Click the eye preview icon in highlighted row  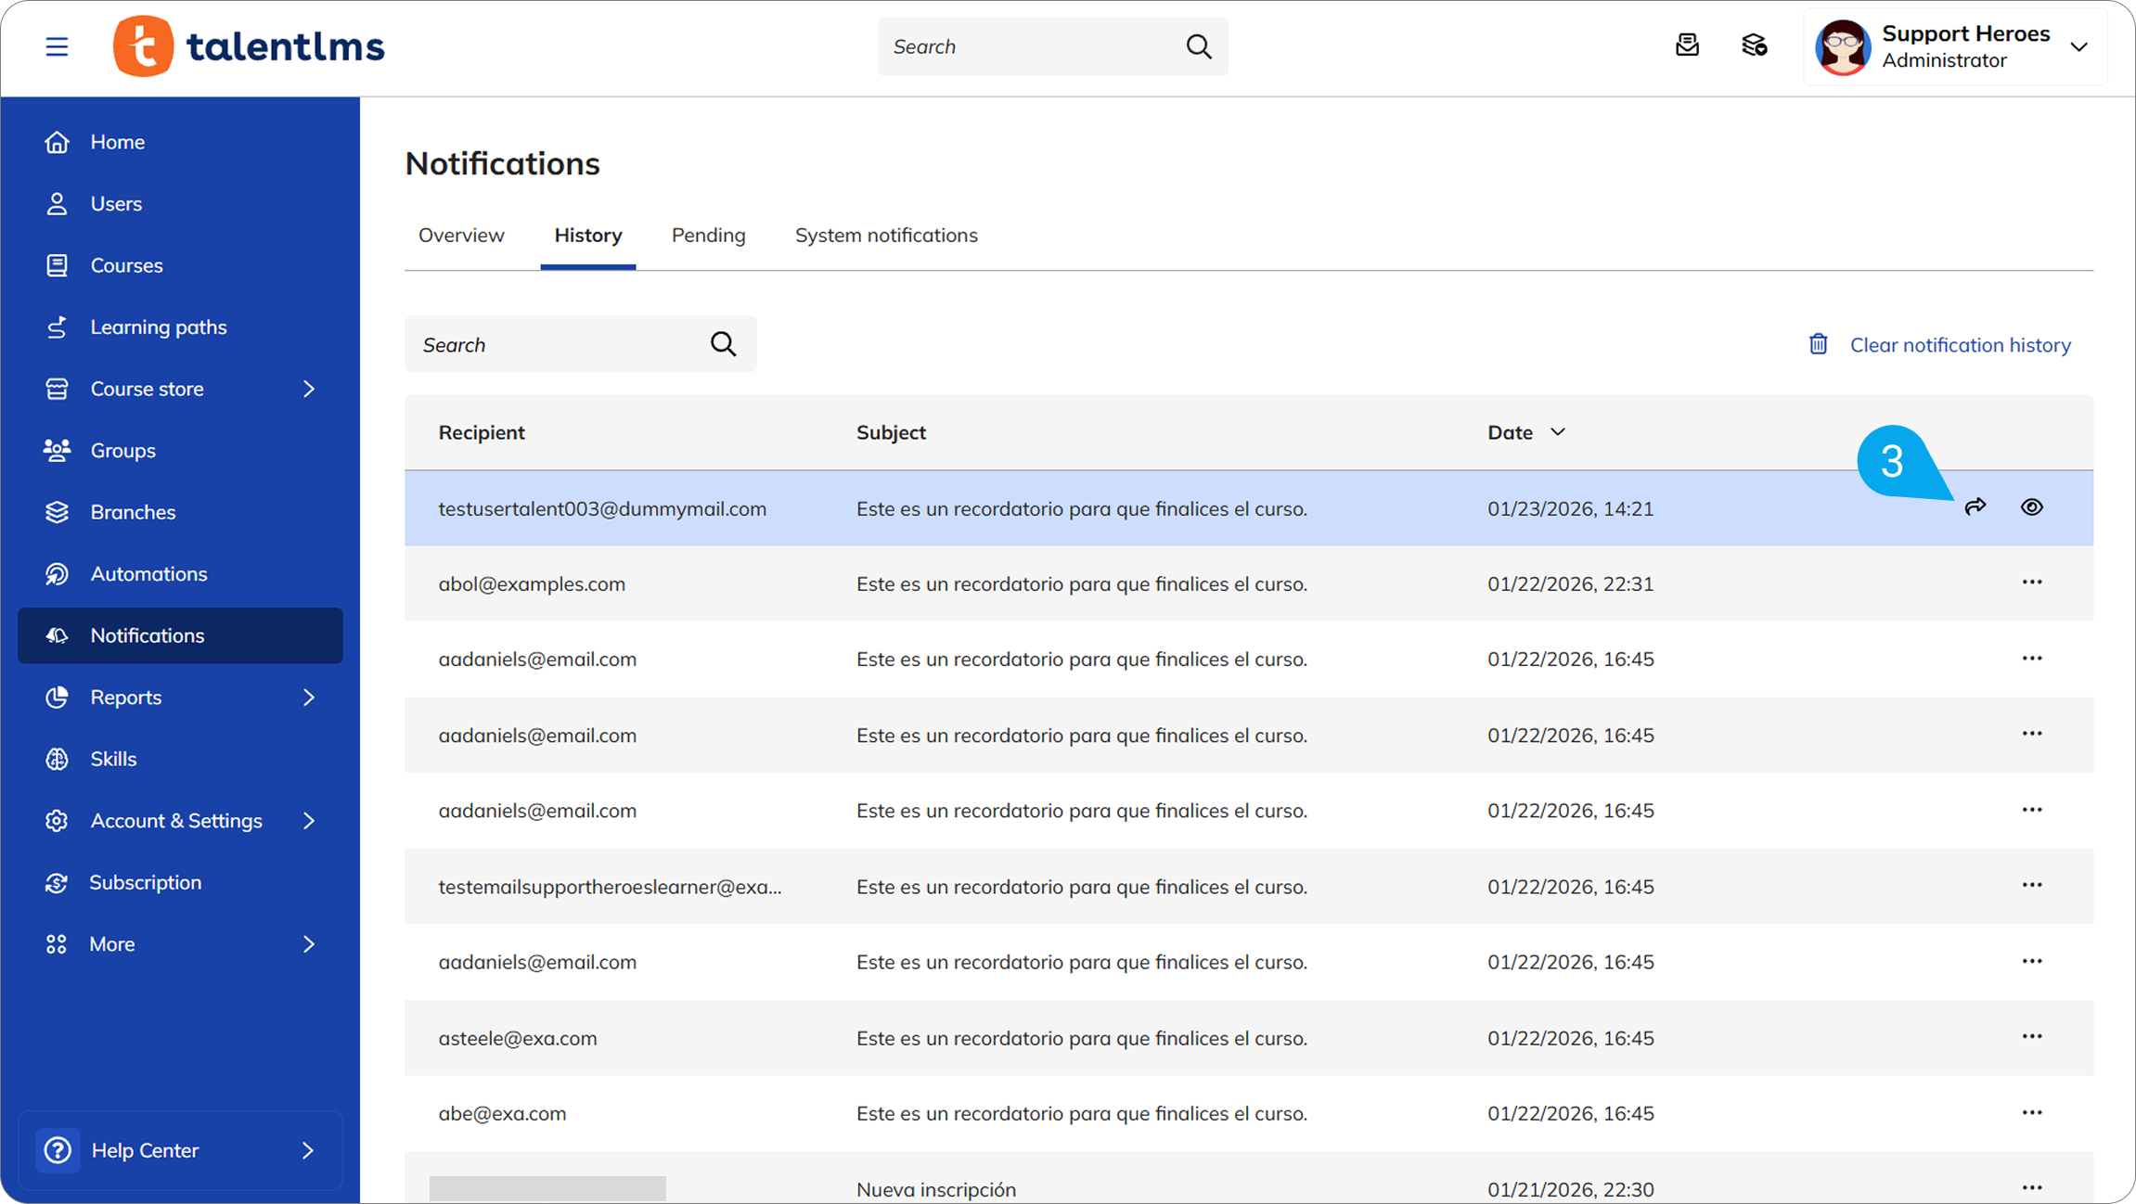coord(2031,506)
